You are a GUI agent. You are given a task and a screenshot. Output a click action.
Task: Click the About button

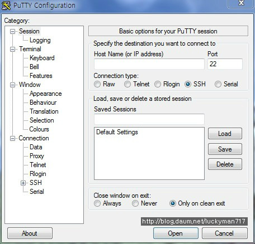coord(30,233)
